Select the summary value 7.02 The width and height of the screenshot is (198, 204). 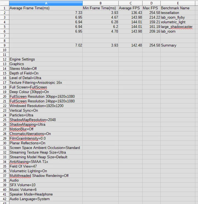coord(46,45)
